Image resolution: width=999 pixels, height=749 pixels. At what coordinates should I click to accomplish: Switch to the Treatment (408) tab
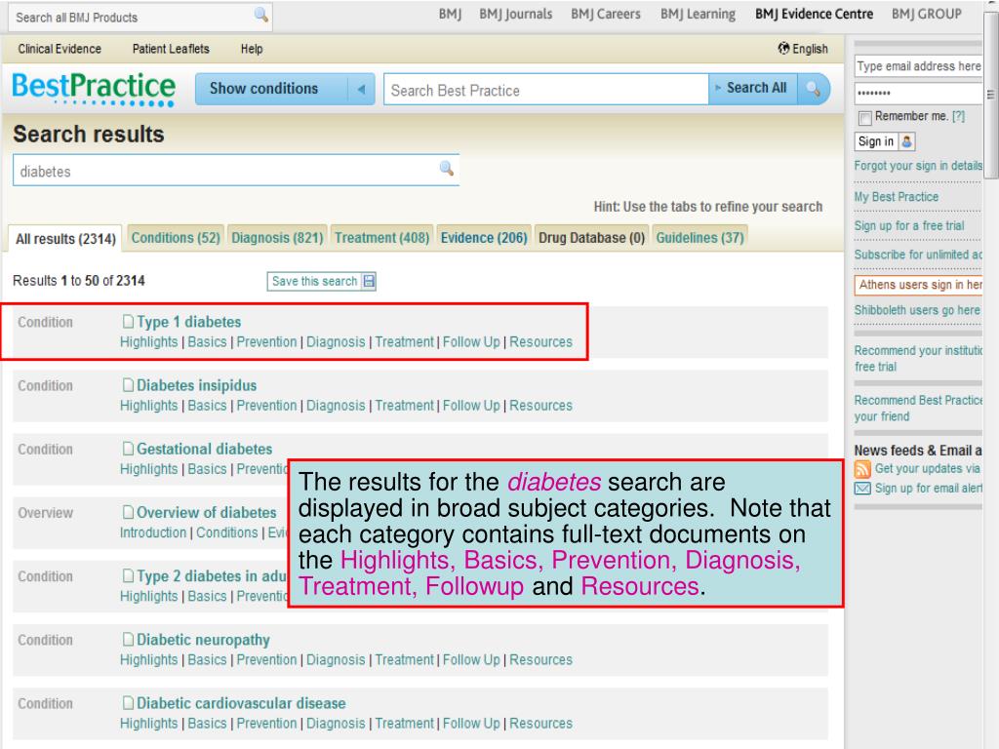pos(381,238)
